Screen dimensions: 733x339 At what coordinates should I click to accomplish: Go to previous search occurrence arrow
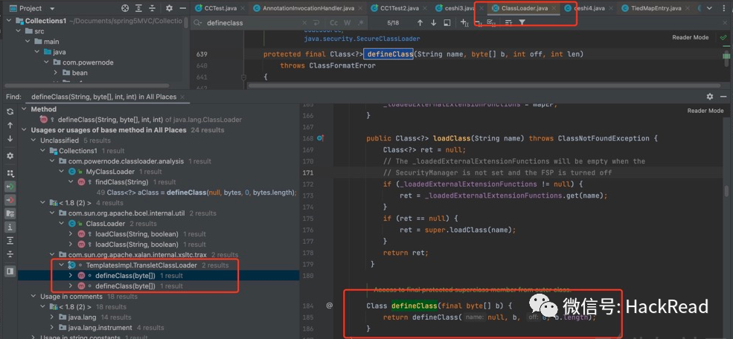[x=420, y=23]
